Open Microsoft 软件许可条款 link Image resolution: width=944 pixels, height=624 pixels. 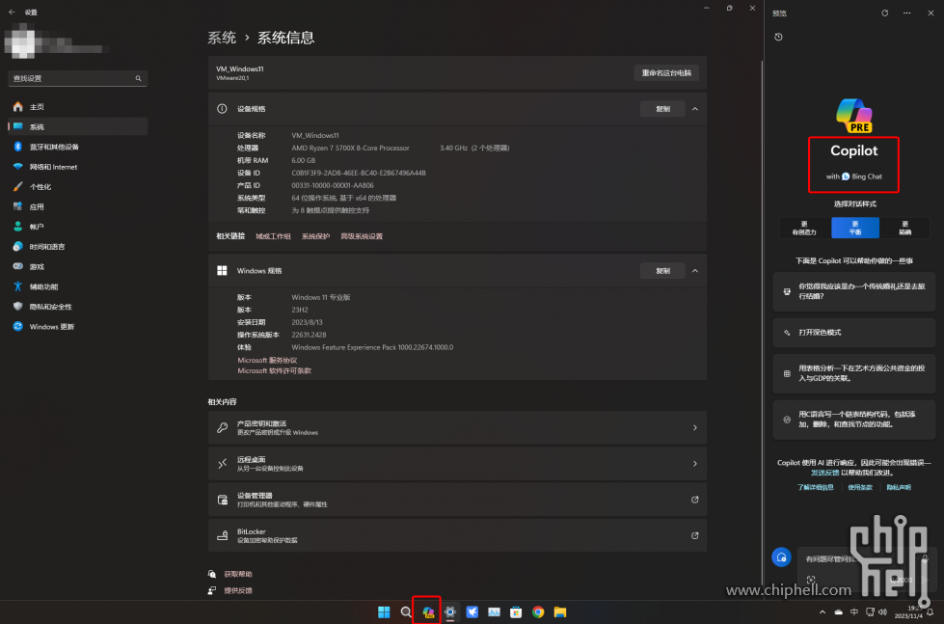274,371
